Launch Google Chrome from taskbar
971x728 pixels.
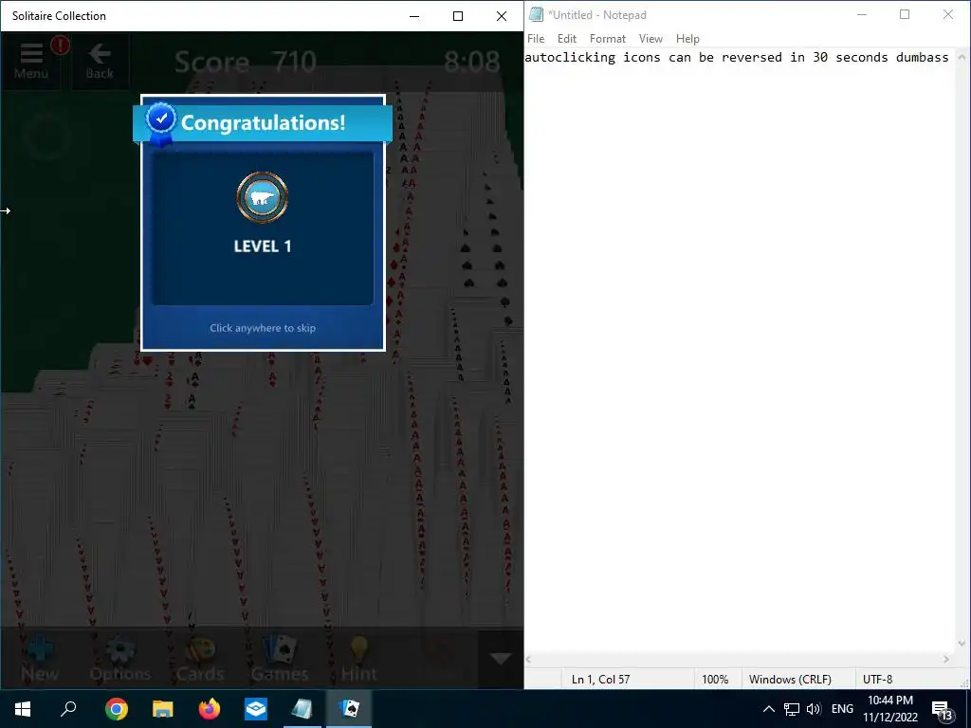(x=117, y=709)
